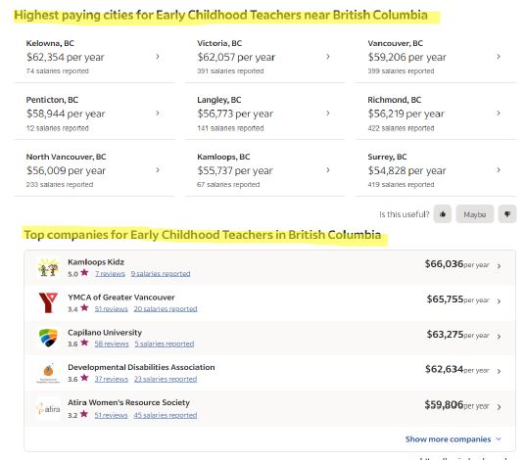
Task: Click the thumbs down feedback icon
Action: click(507, 214)
